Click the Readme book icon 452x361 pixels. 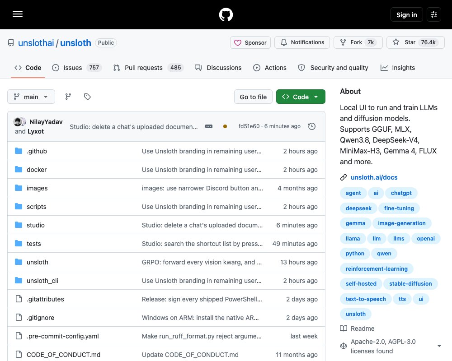coord(344,329)
